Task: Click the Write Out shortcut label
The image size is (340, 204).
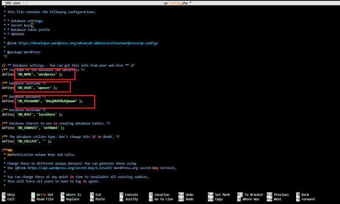Action: tap(45, 195)
